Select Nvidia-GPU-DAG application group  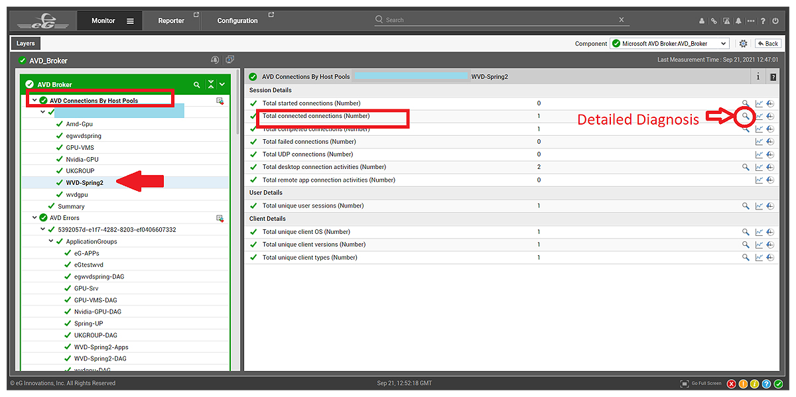click(x=98, y=312)
